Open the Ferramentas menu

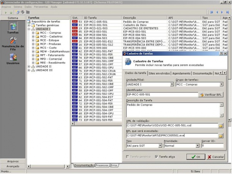tap(41, 7)
